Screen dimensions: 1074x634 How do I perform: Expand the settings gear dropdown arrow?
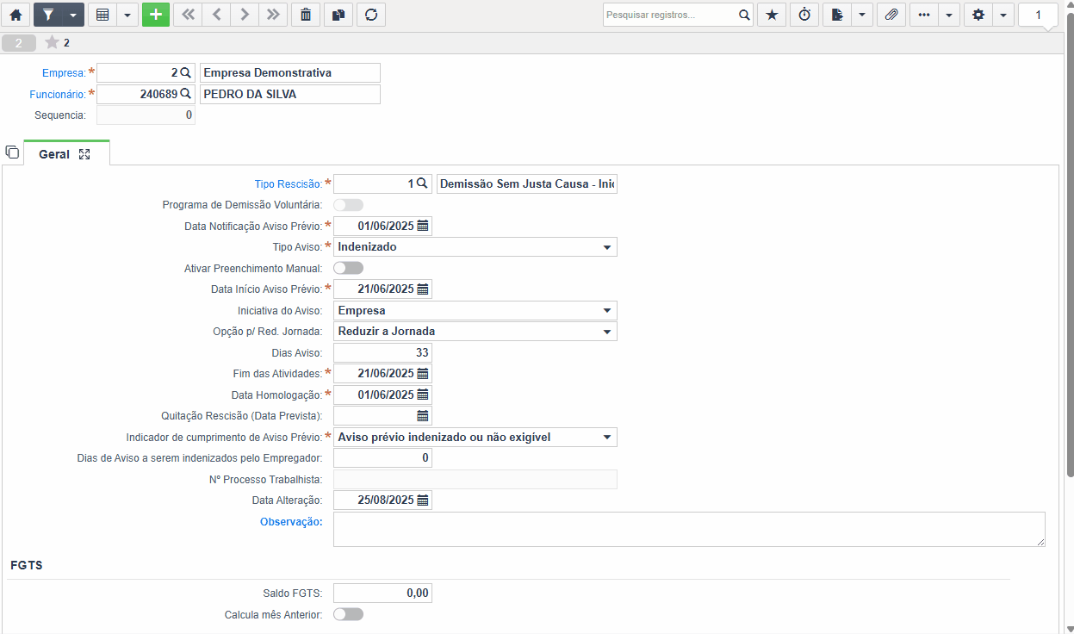pyautogui.click(x=1003, y=15)
